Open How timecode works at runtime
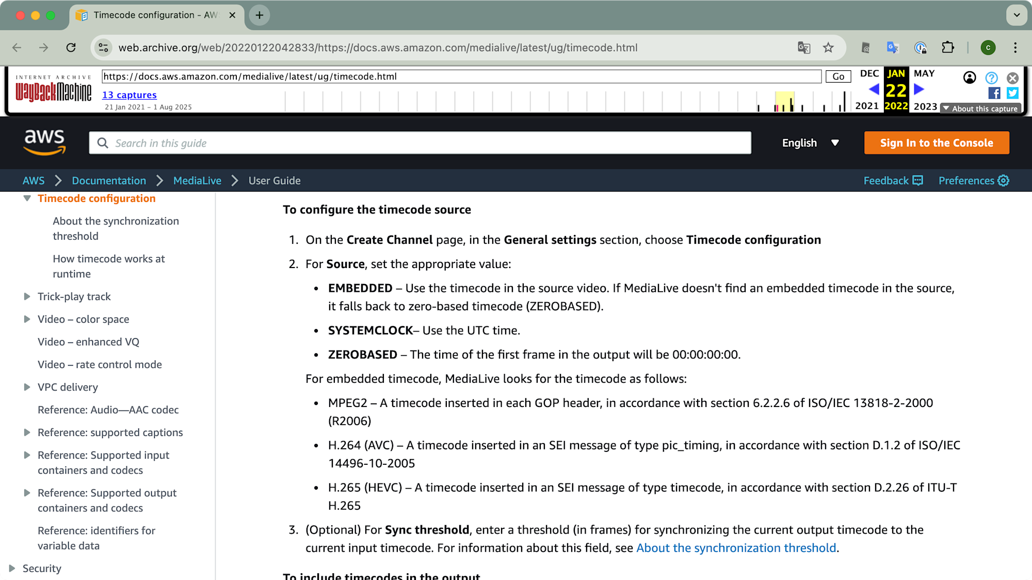 (x=108, y=266)
